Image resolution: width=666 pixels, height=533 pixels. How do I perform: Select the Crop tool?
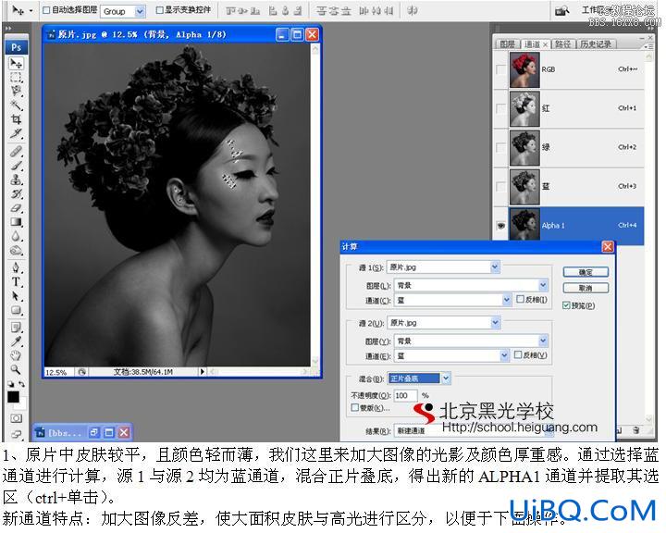pos(16,119)
